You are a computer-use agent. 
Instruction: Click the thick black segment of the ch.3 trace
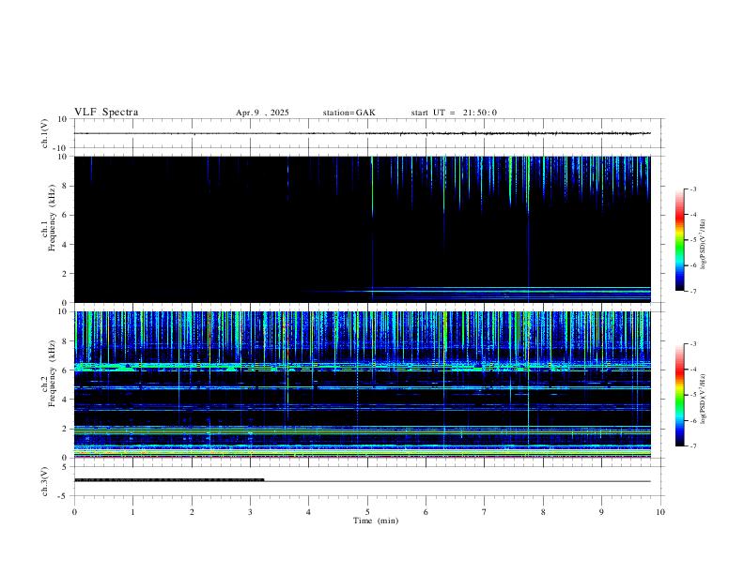click(x=169, y=480)
